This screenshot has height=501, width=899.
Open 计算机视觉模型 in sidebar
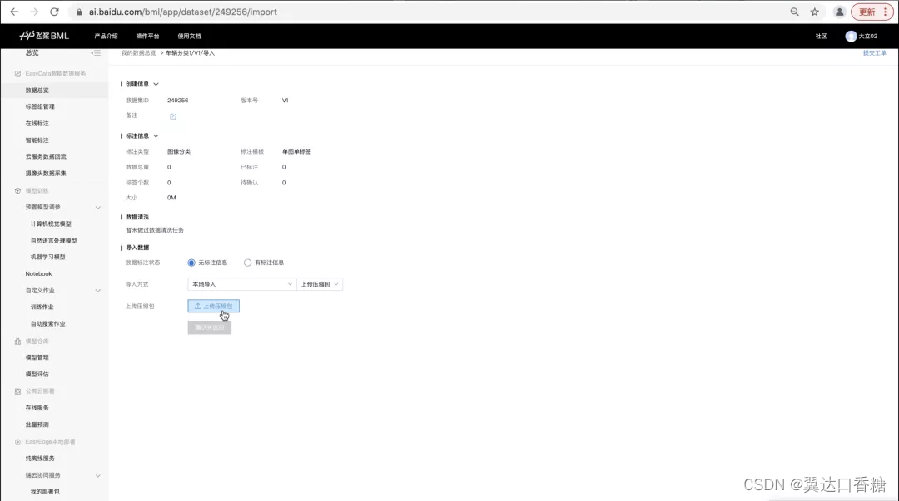point(51,223)
